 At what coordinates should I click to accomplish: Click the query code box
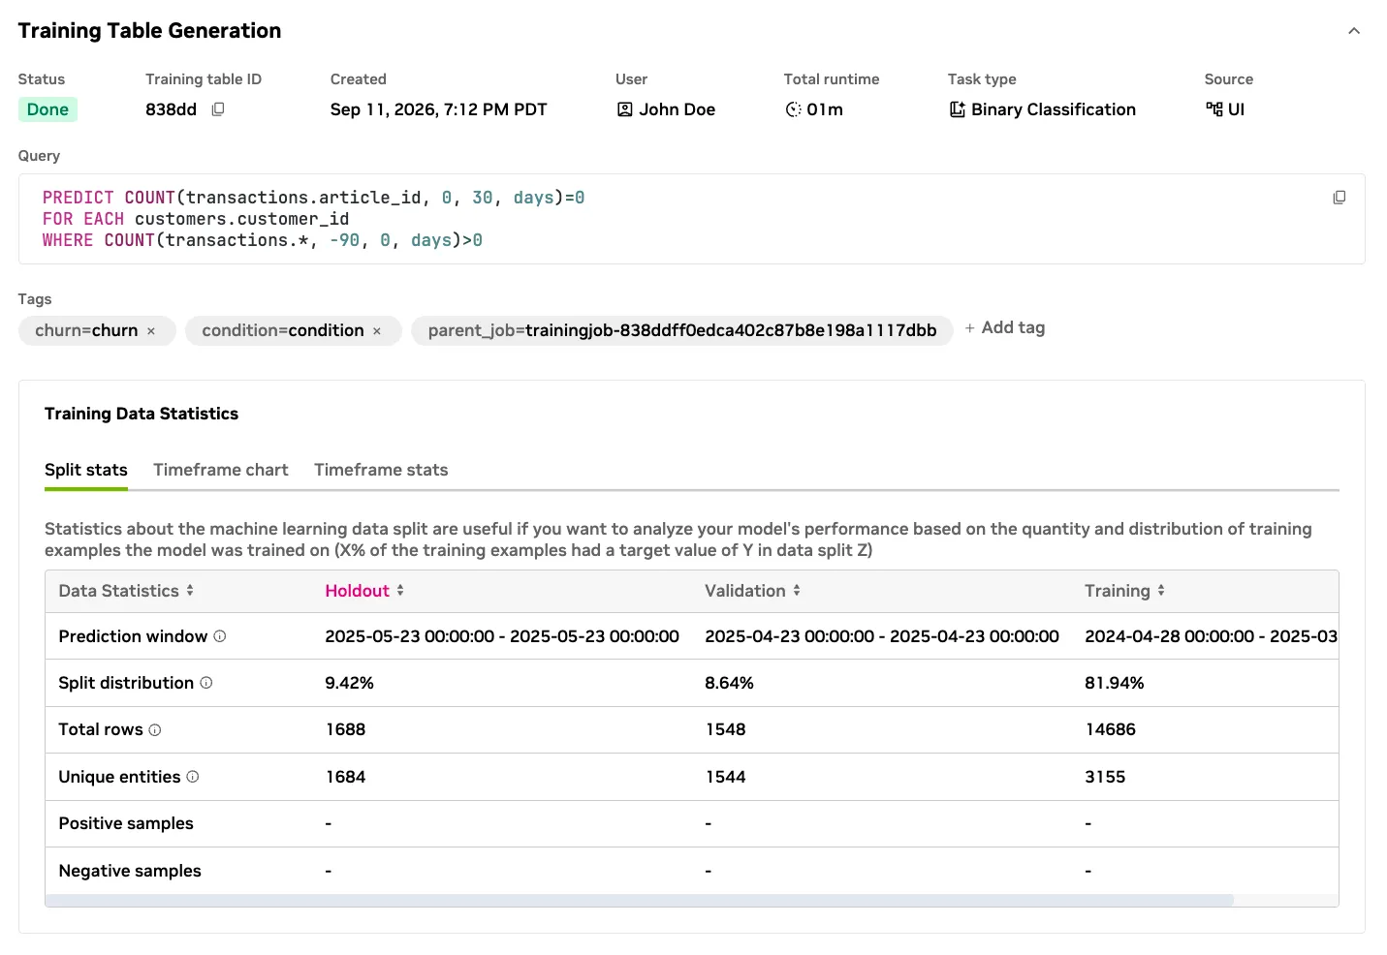691,219
